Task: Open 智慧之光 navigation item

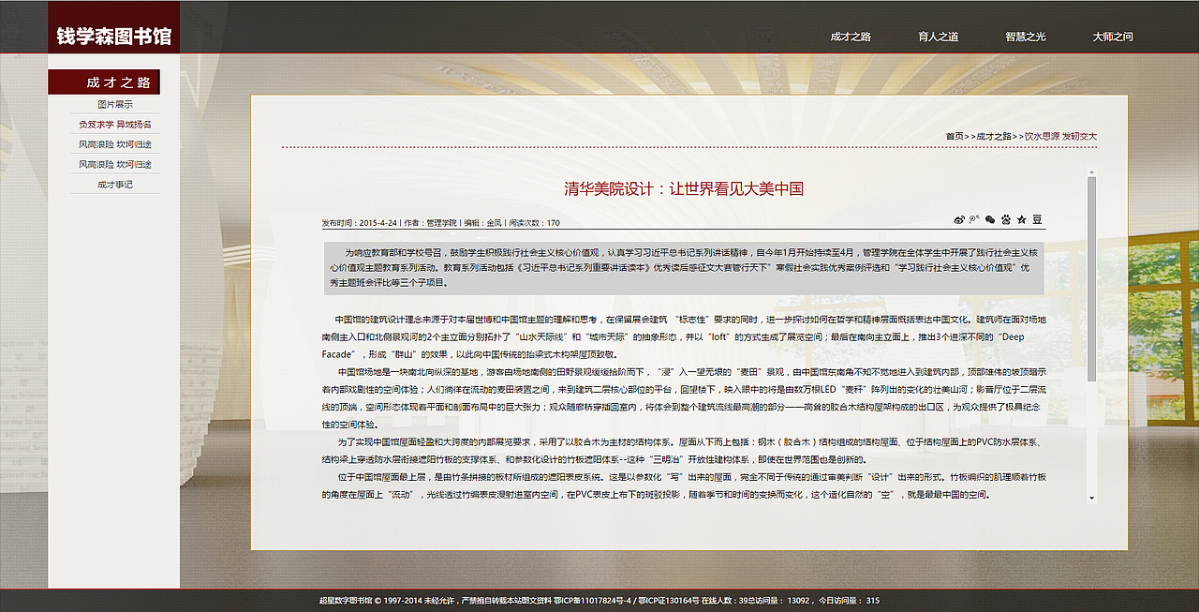Action: [1026, 37]
